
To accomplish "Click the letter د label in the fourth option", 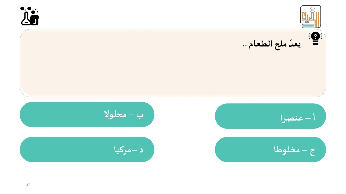I will (x=141, y=150).
